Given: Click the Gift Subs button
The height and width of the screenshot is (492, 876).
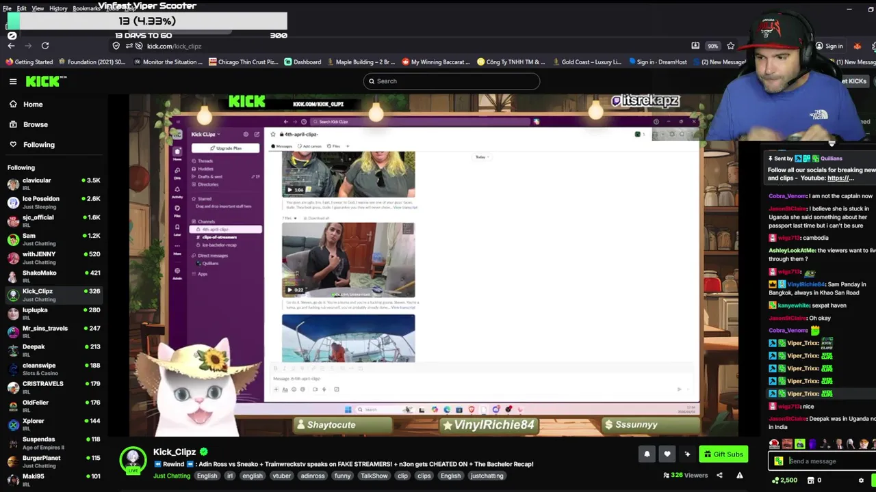Looking at the screenshot, I should 723,454.
